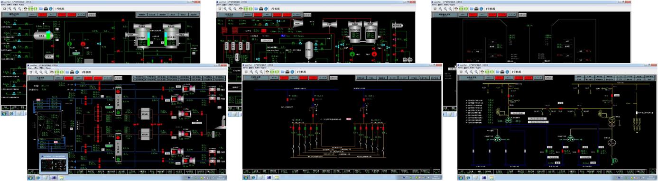
Task: Open the folder icon in the bus-diagram window toolbar
Action: [x=283, y=72]
